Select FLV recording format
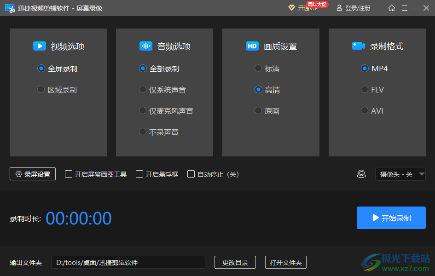The width and height of the screenshot is (435, 276). coord(365,90)
